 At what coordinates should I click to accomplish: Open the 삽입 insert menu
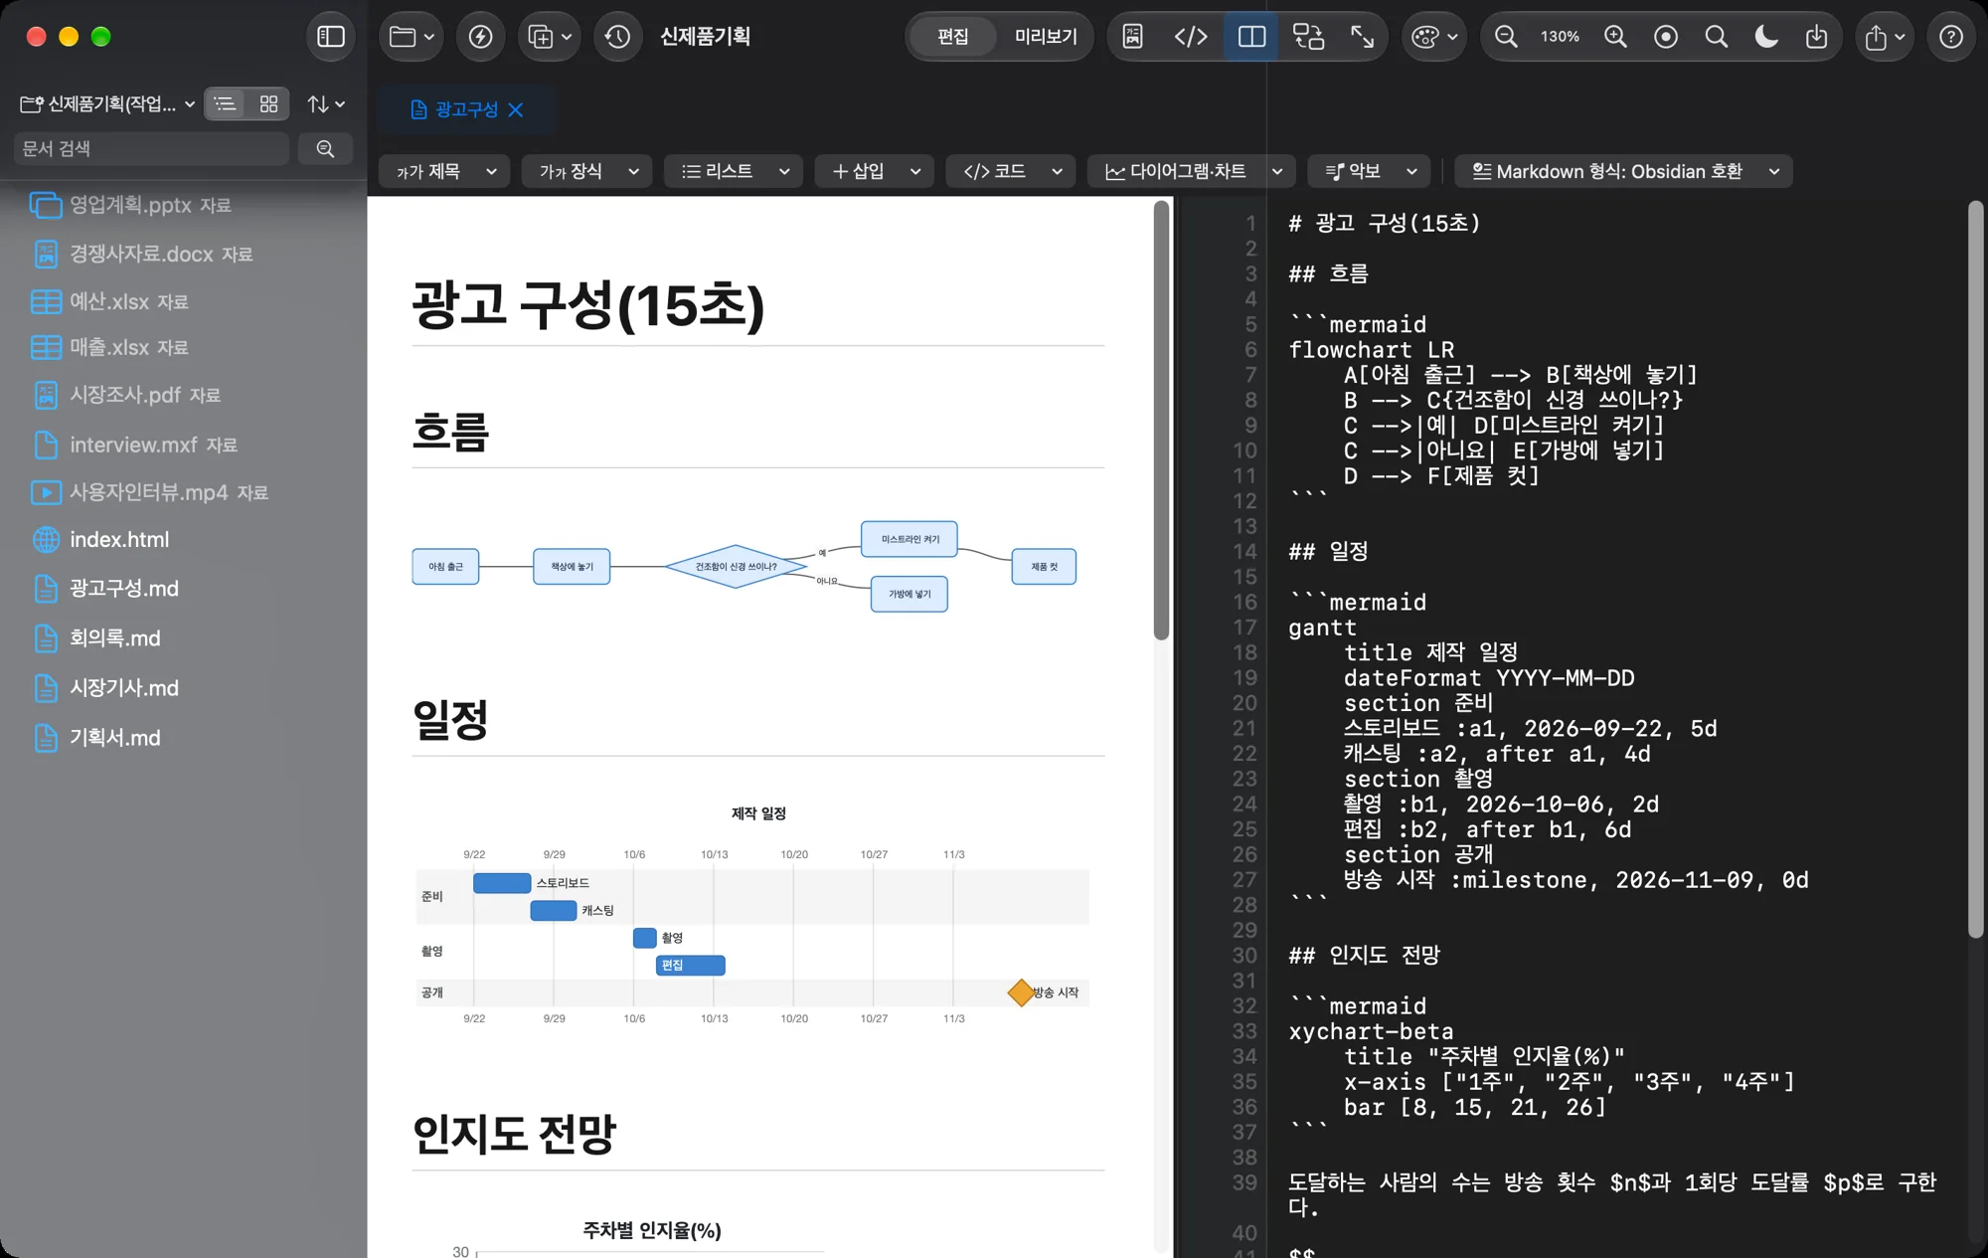pyautogui.click(x=875, y=171)
